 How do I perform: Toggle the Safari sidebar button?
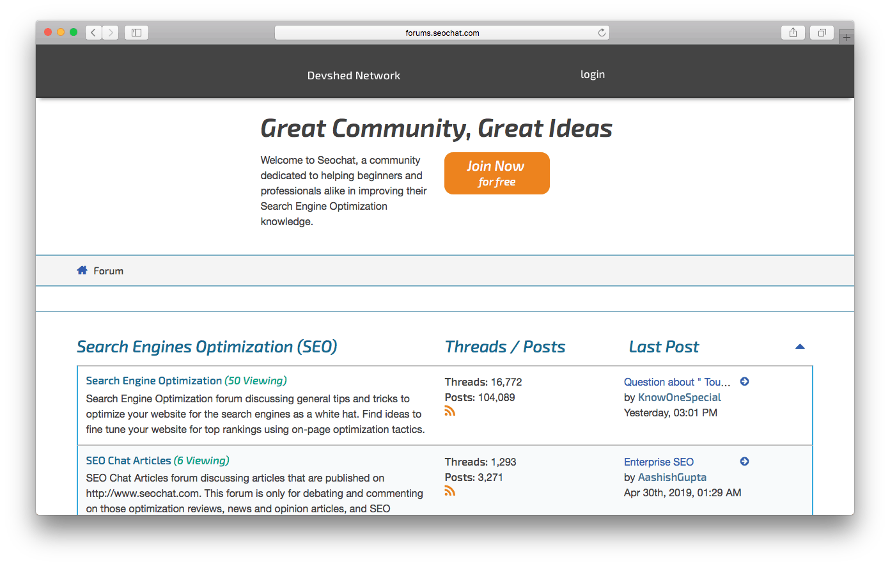pos(136,33)
